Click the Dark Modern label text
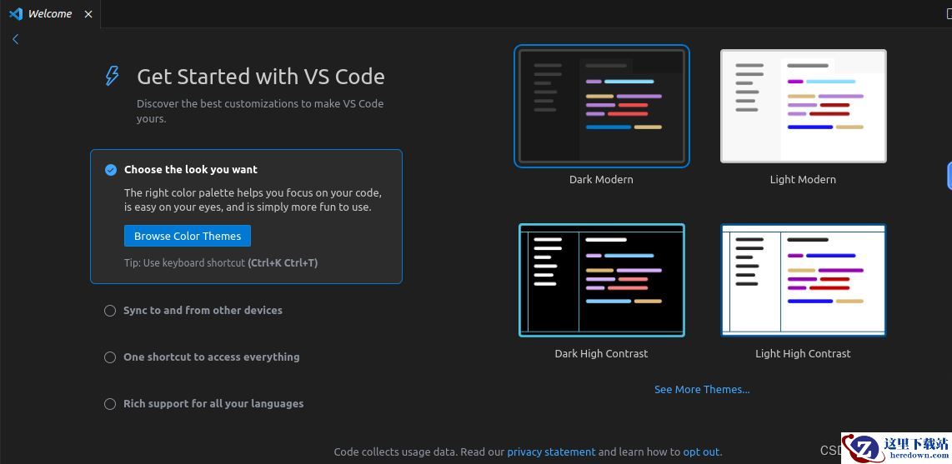 point(601,180)
